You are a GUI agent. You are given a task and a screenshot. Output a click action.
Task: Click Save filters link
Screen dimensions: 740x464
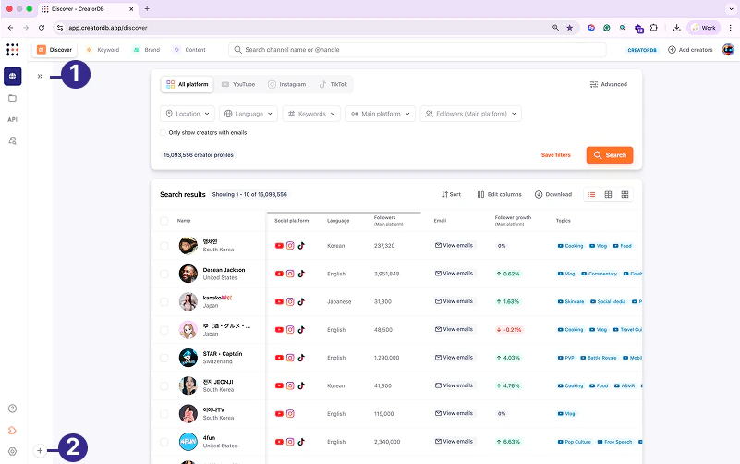(x=556, y=155)
